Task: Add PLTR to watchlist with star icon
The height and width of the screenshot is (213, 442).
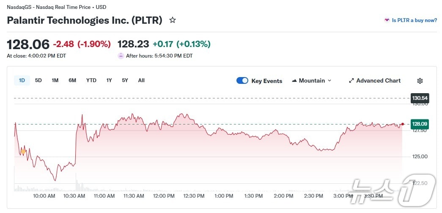Action: [173, 20]
